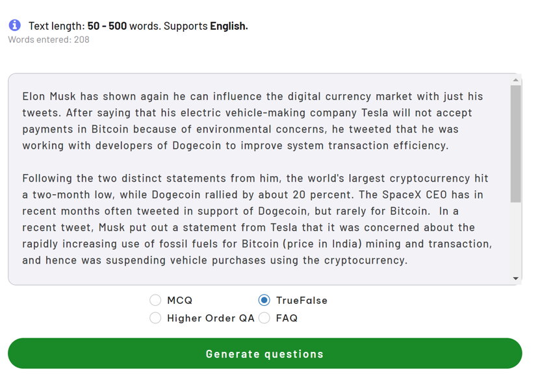Click the blue info icon
Screen dimensions: 538x383
tap(14, 25)
